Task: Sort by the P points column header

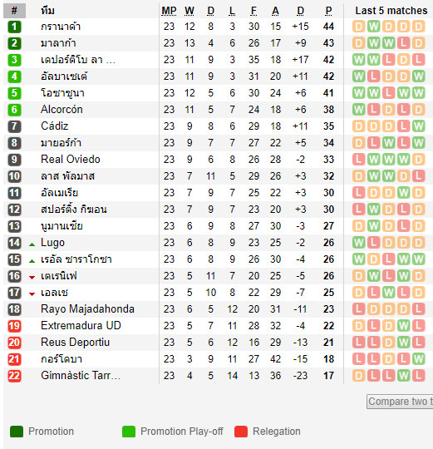Action: tap(328, 11)
